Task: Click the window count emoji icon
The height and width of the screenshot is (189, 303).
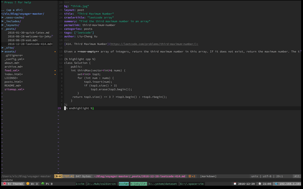Action: [28, 184]
